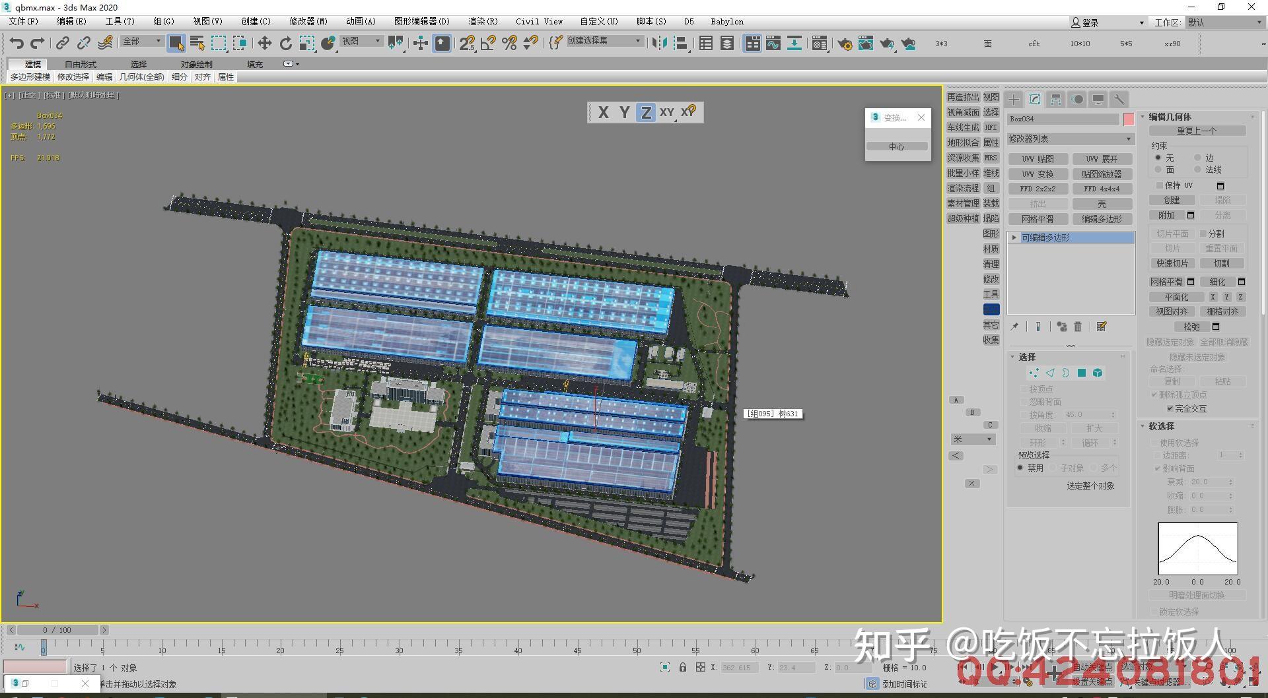Switch to the 自由形式 ribbon tab

click(x=80, y=64)
